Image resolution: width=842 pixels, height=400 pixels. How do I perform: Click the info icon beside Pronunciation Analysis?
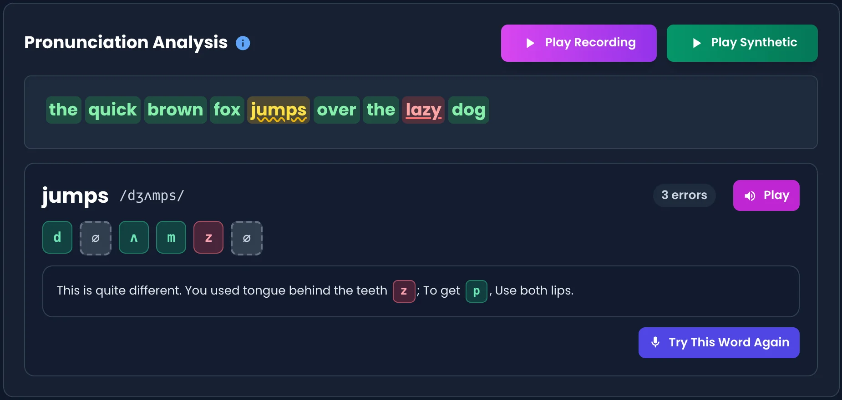click(243, 43)
